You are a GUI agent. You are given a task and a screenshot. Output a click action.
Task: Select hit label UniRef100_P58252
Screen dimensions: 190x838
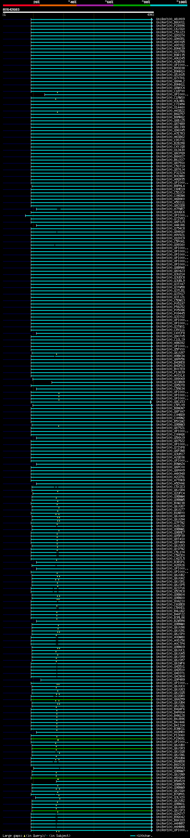pos(170,307)
